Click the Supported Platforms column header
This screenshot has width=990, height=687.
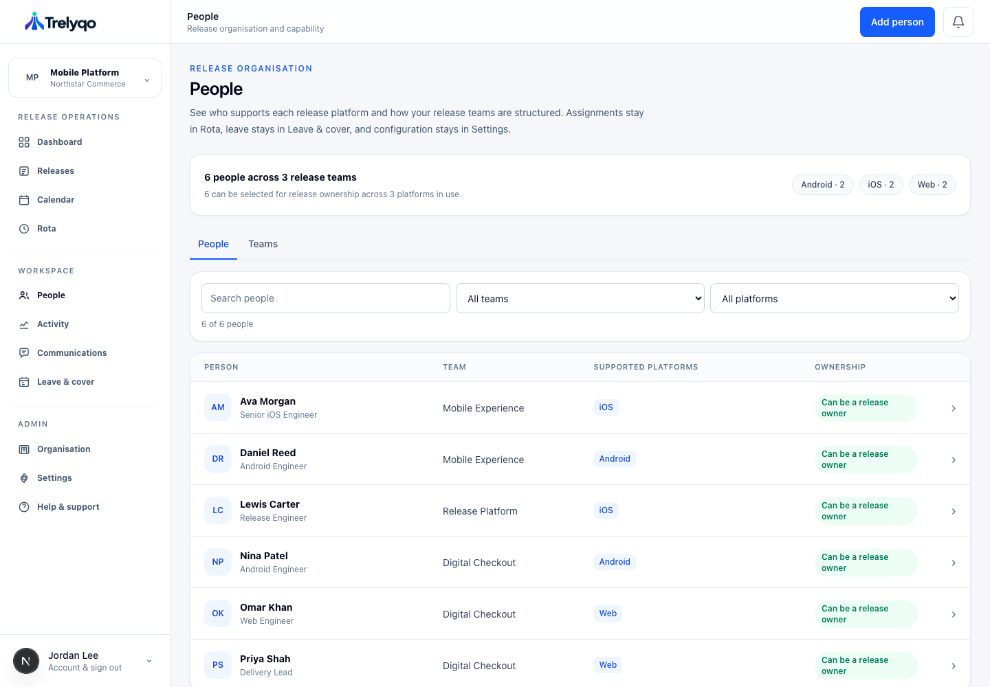[x=646, y=367]
